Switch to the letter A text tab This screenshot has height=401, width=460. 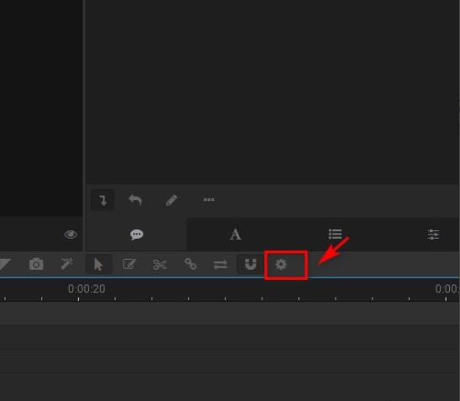click(x=235, y=235)
